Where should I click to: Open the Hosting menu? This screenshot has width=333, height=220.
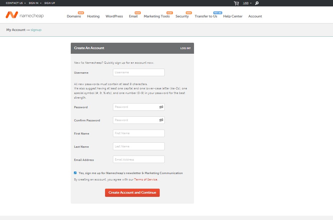tap(93, 16)
